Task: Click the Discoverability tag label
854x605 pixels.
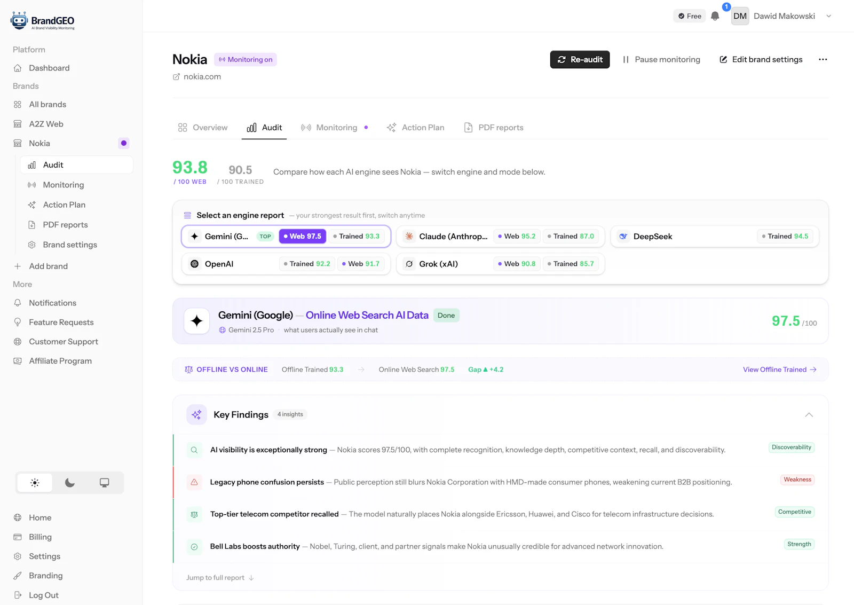Action: coord(792,447)
